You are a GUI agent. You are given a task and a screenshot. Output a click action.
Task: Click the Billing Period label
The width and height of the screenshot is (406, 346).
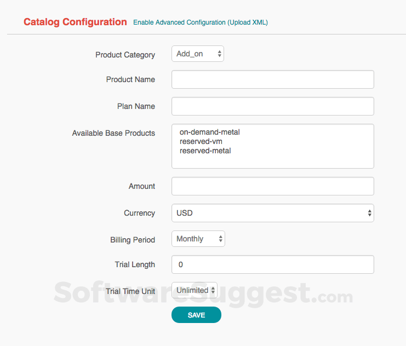click(x=133, y=240)
